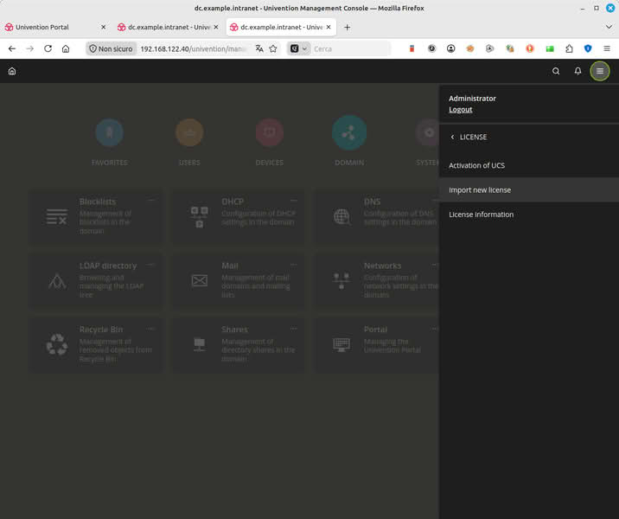Go to Firefox home page

[66, 48]
